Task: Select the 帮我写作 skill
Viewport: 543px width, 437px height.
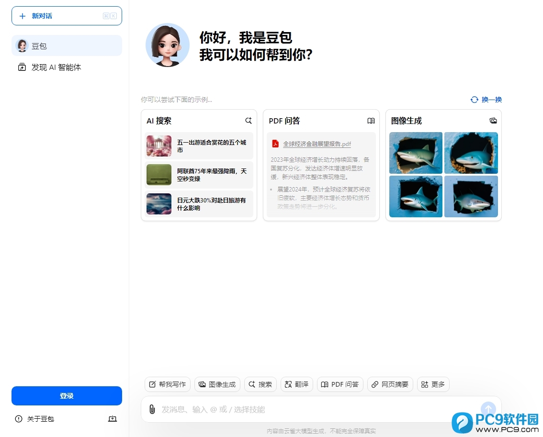Action: pyautogui.click(x=168, y=384)
